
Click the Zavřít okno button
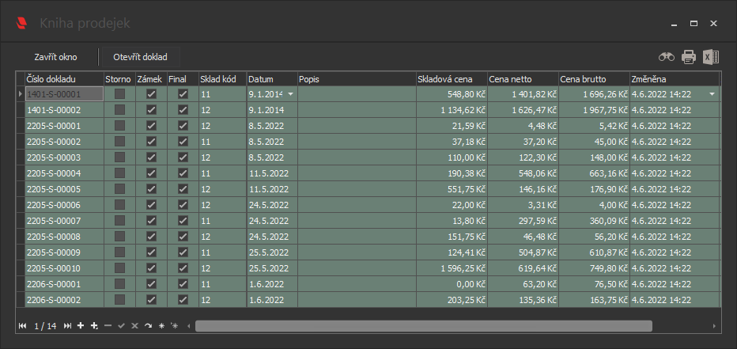pos(55,57)
